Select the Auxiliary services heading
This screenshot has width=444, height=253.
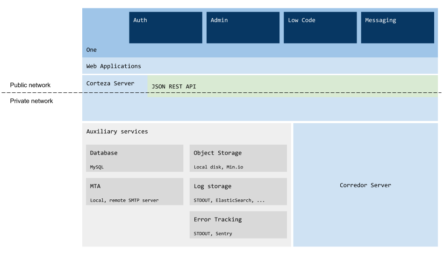(117, 132)
